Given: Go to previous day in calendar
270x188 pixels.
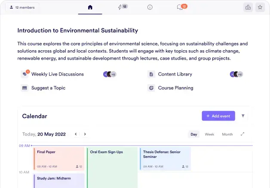Looking at the screenshot, I should click(x=76, y=134).
